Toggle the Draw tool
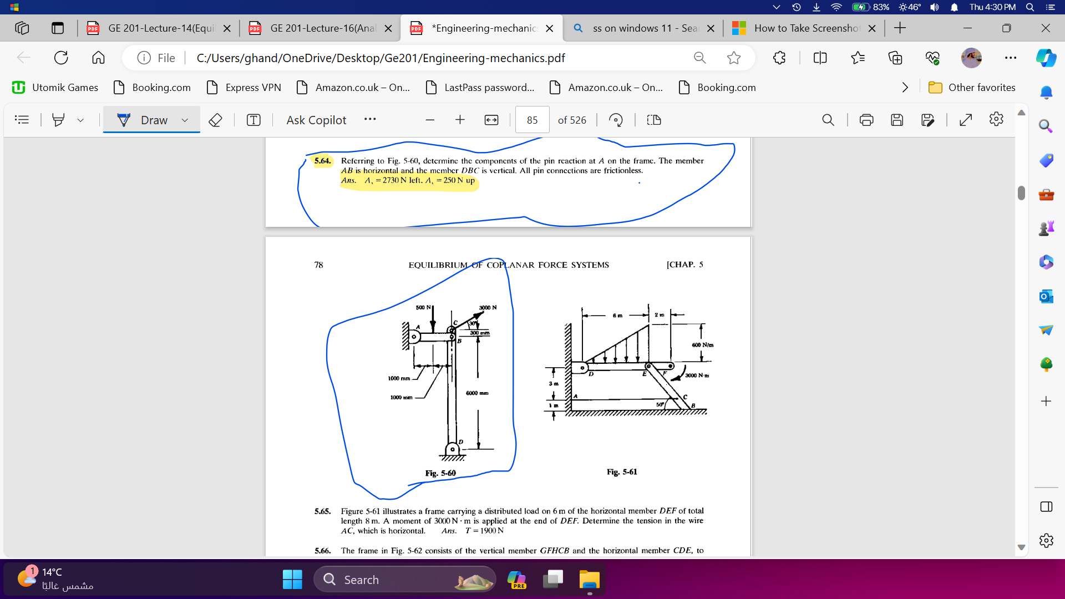This screenshot has height=599, width=1065. point(143,120)
